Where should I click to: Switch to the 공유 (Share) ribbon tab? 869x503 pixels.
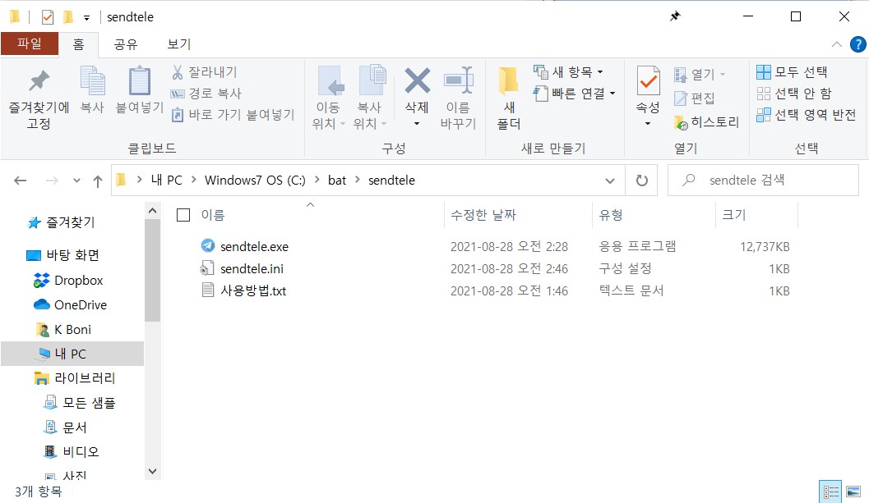[x=126, y=44]
